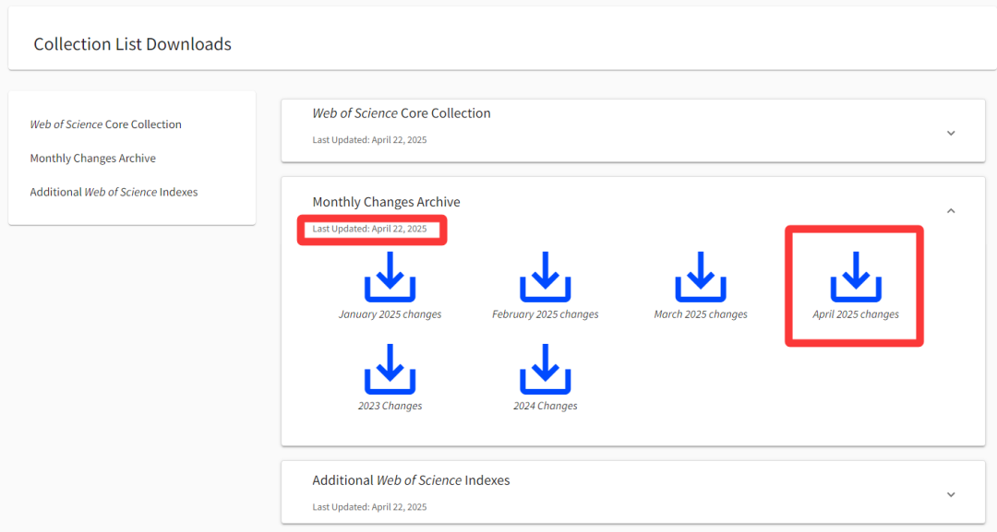Expand the Web of Science Core Collection section
This screenshot has width=997, height=532.
951,134
